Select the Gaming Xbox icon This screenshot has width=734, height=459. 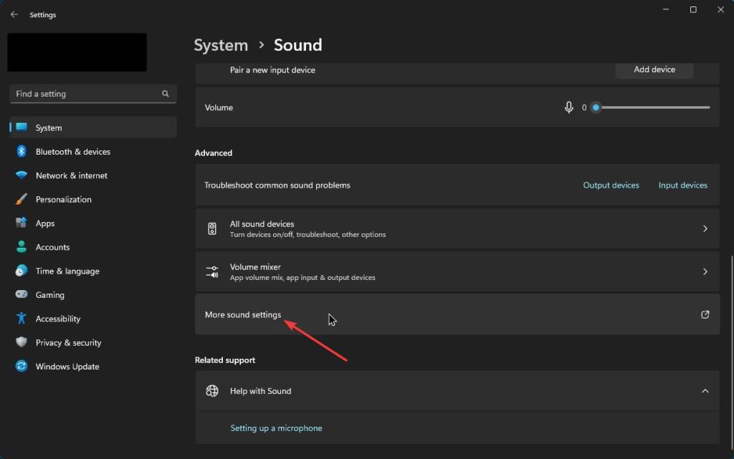point(21,294)
